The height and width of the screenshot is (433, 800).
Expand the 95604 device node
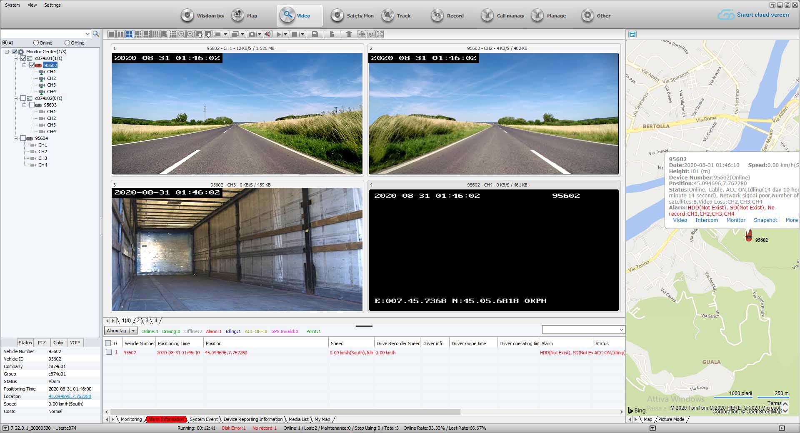(x=15, y=138)
